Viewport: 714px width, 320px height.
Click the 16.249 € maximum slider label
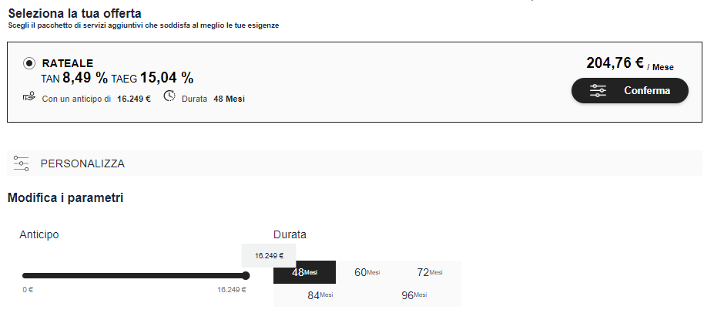[232, 289]
